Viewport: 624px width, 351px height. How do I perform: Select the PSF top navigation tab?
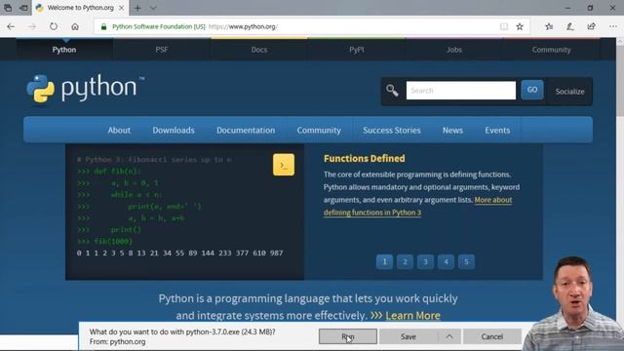click(162, 50)
